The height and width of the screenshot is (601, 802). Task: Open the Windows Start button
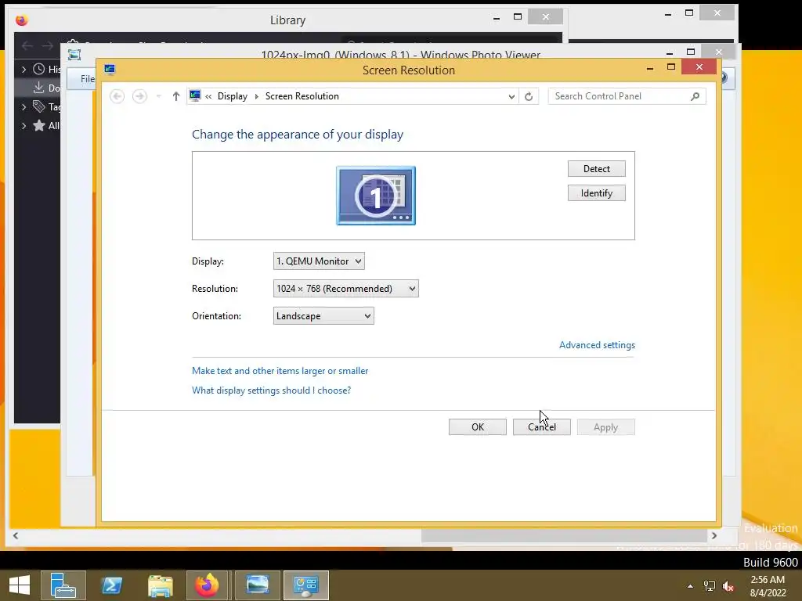(x=20, y=585)
